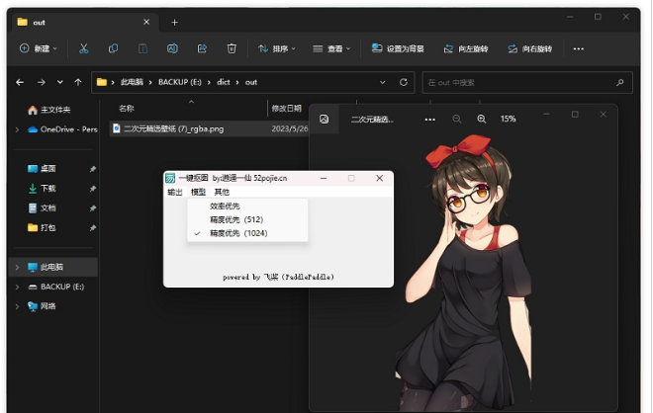Open recent locations chevron beside forward arrow
Screen dimensions: 653x413
tap(60, 82)
